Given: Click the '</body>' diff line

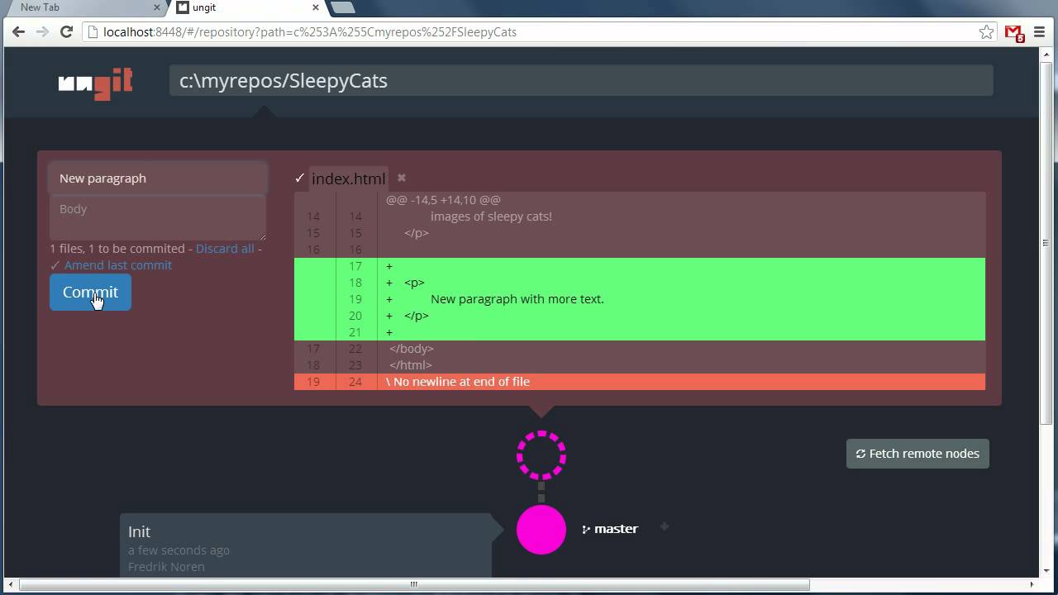Looking at the screenshot, I should [x=412, y=349].
